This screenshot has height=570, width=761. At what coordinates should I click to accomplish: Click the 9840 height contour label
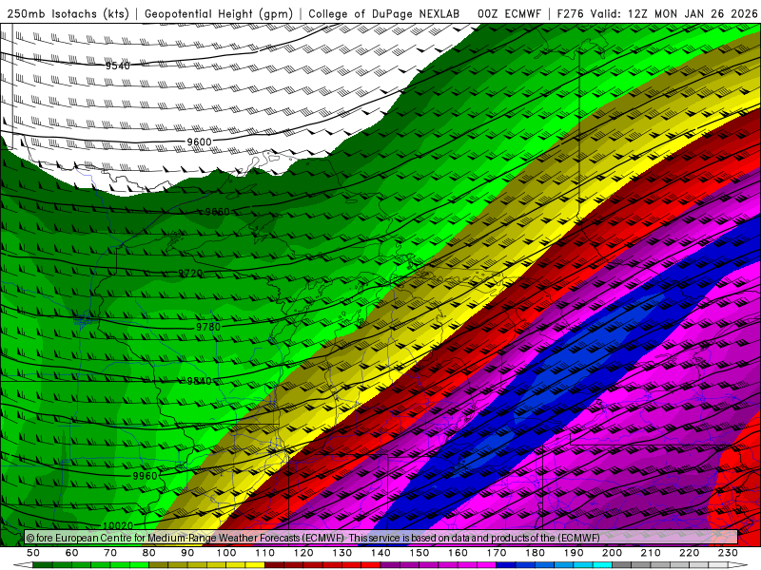199,382
